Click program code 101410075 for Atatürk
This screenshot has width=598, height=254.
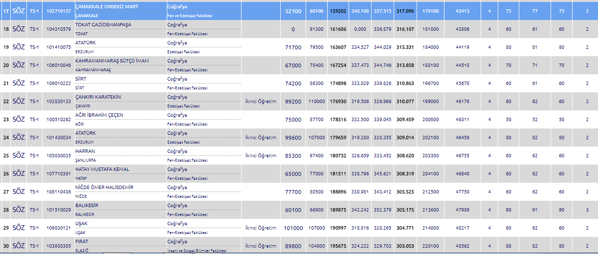pyautogui.click(x=58, y=47)
